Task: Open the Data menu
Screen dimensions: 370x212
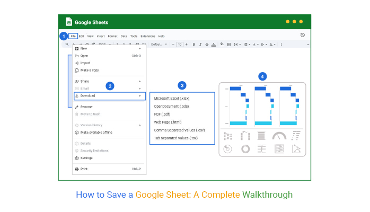Action: (x=124, y=36)
